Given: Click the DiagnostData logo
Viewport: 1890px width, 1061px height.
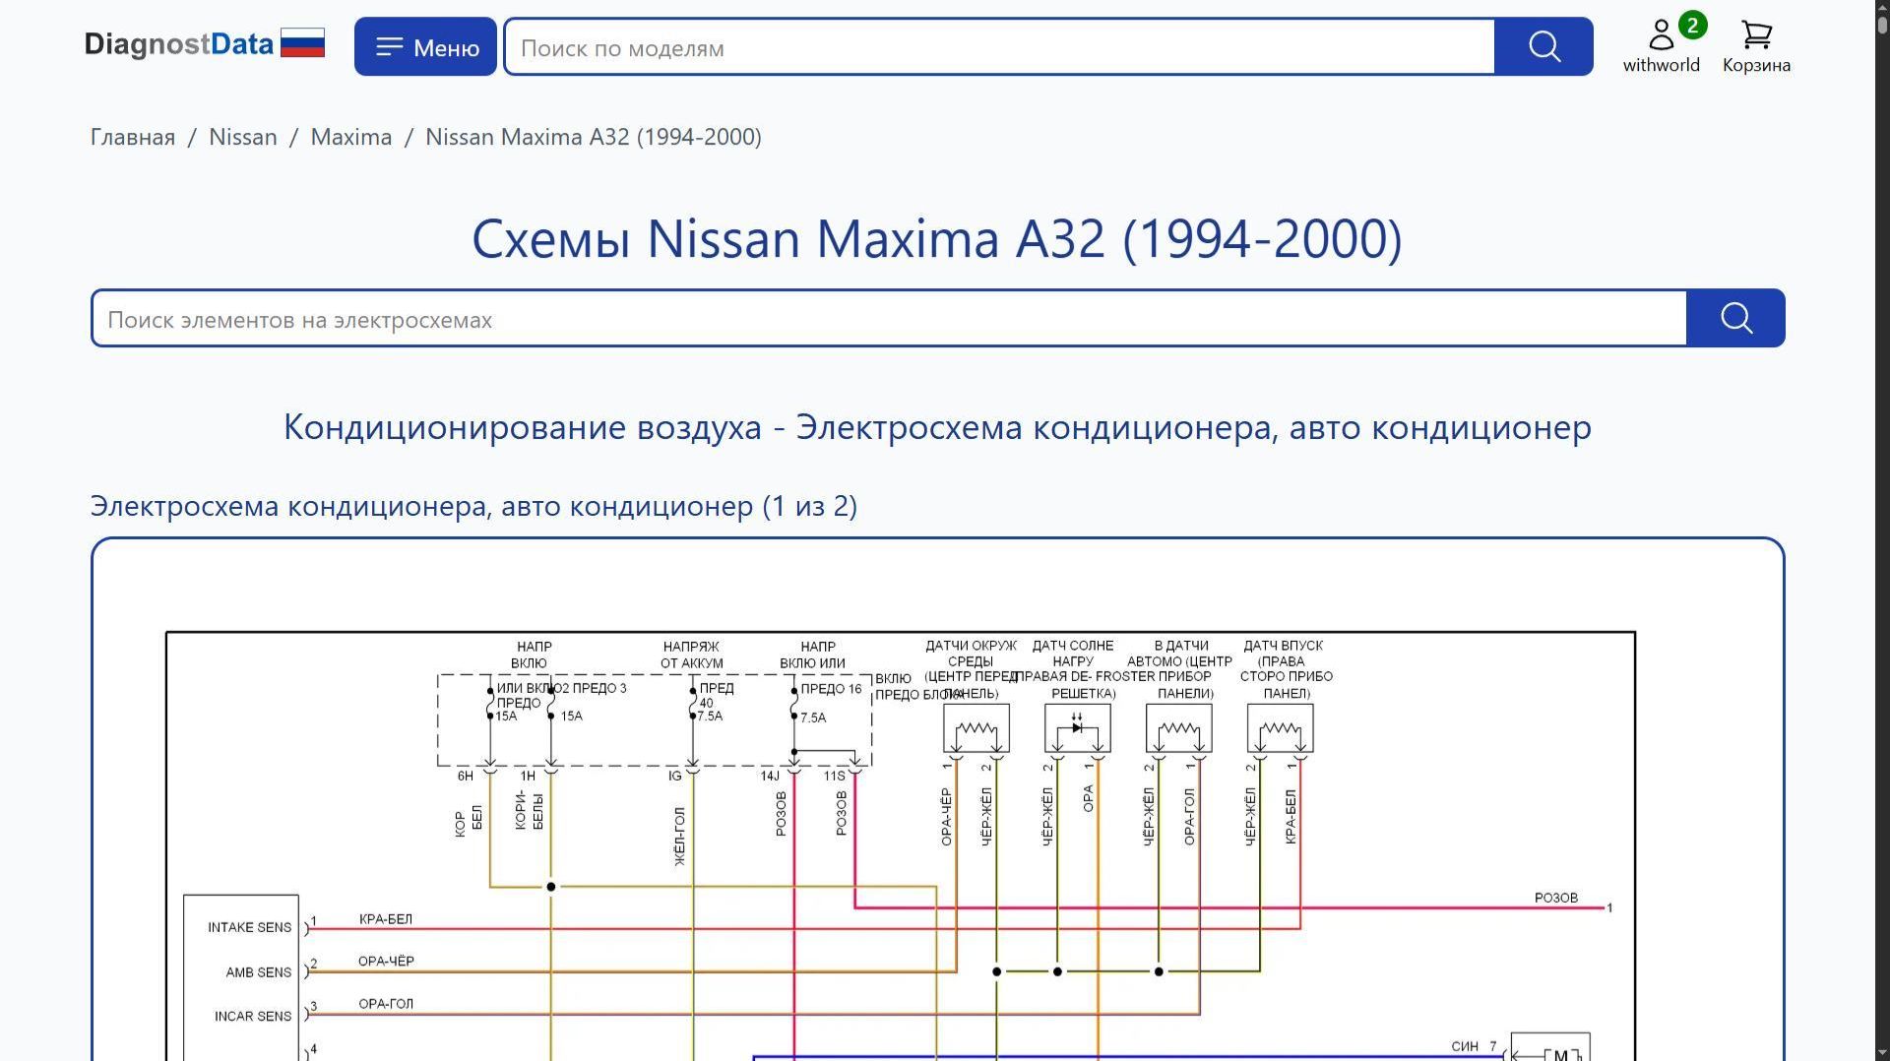Looking at the screenshot, I should [180, 43].
